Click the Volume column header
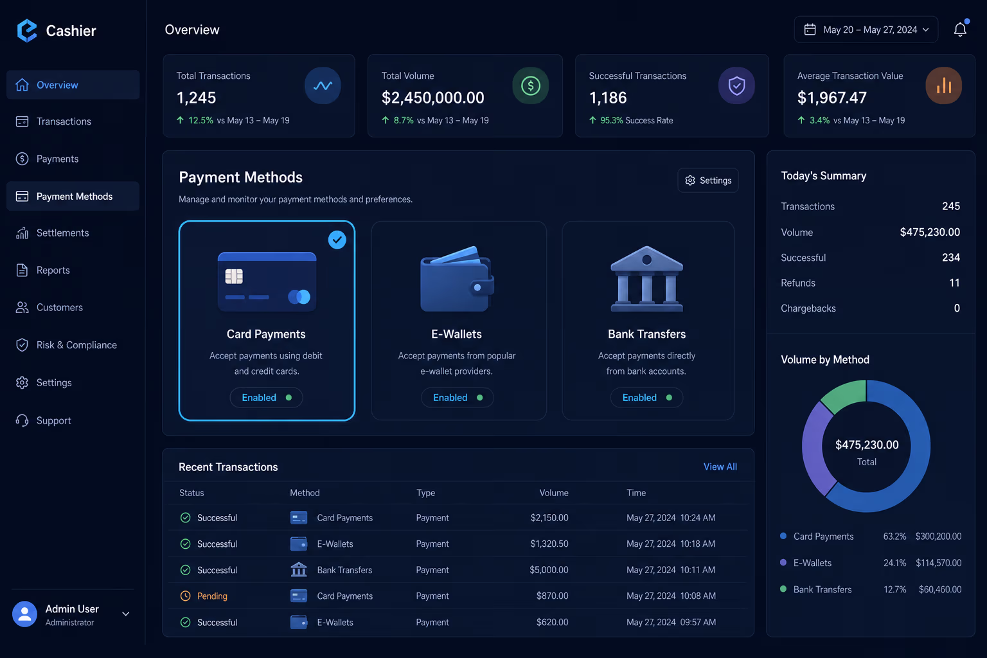987x658 pixels. [x=554, y=493]
